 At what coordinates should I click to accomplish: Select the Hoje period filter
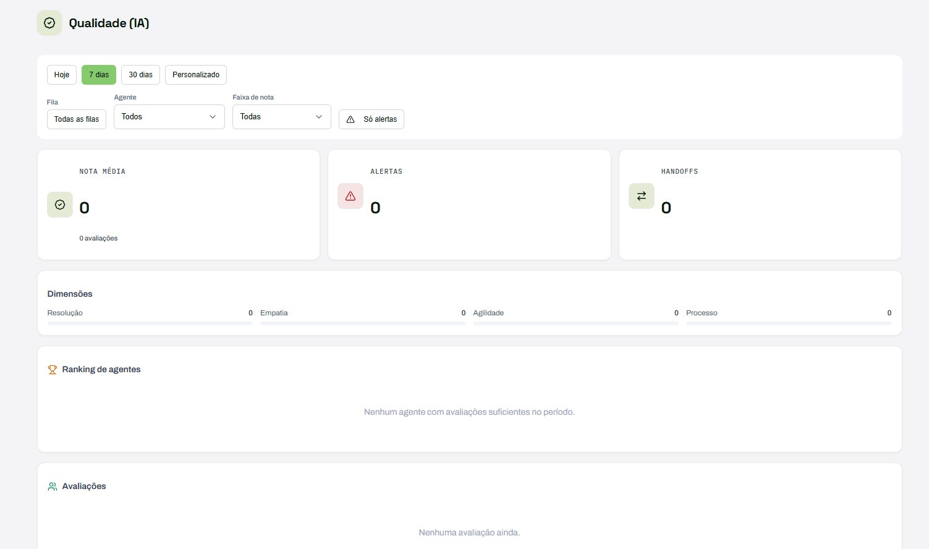pos(62,75)
